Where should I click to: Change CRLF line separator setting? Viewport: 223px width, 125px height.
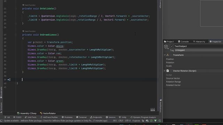click(x=121, y=121)
